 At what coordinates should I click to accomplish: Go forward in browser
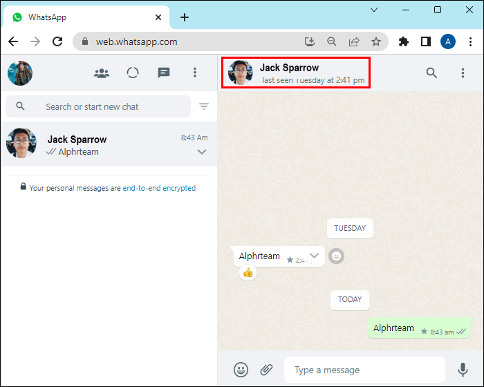(x=35, y=41)
